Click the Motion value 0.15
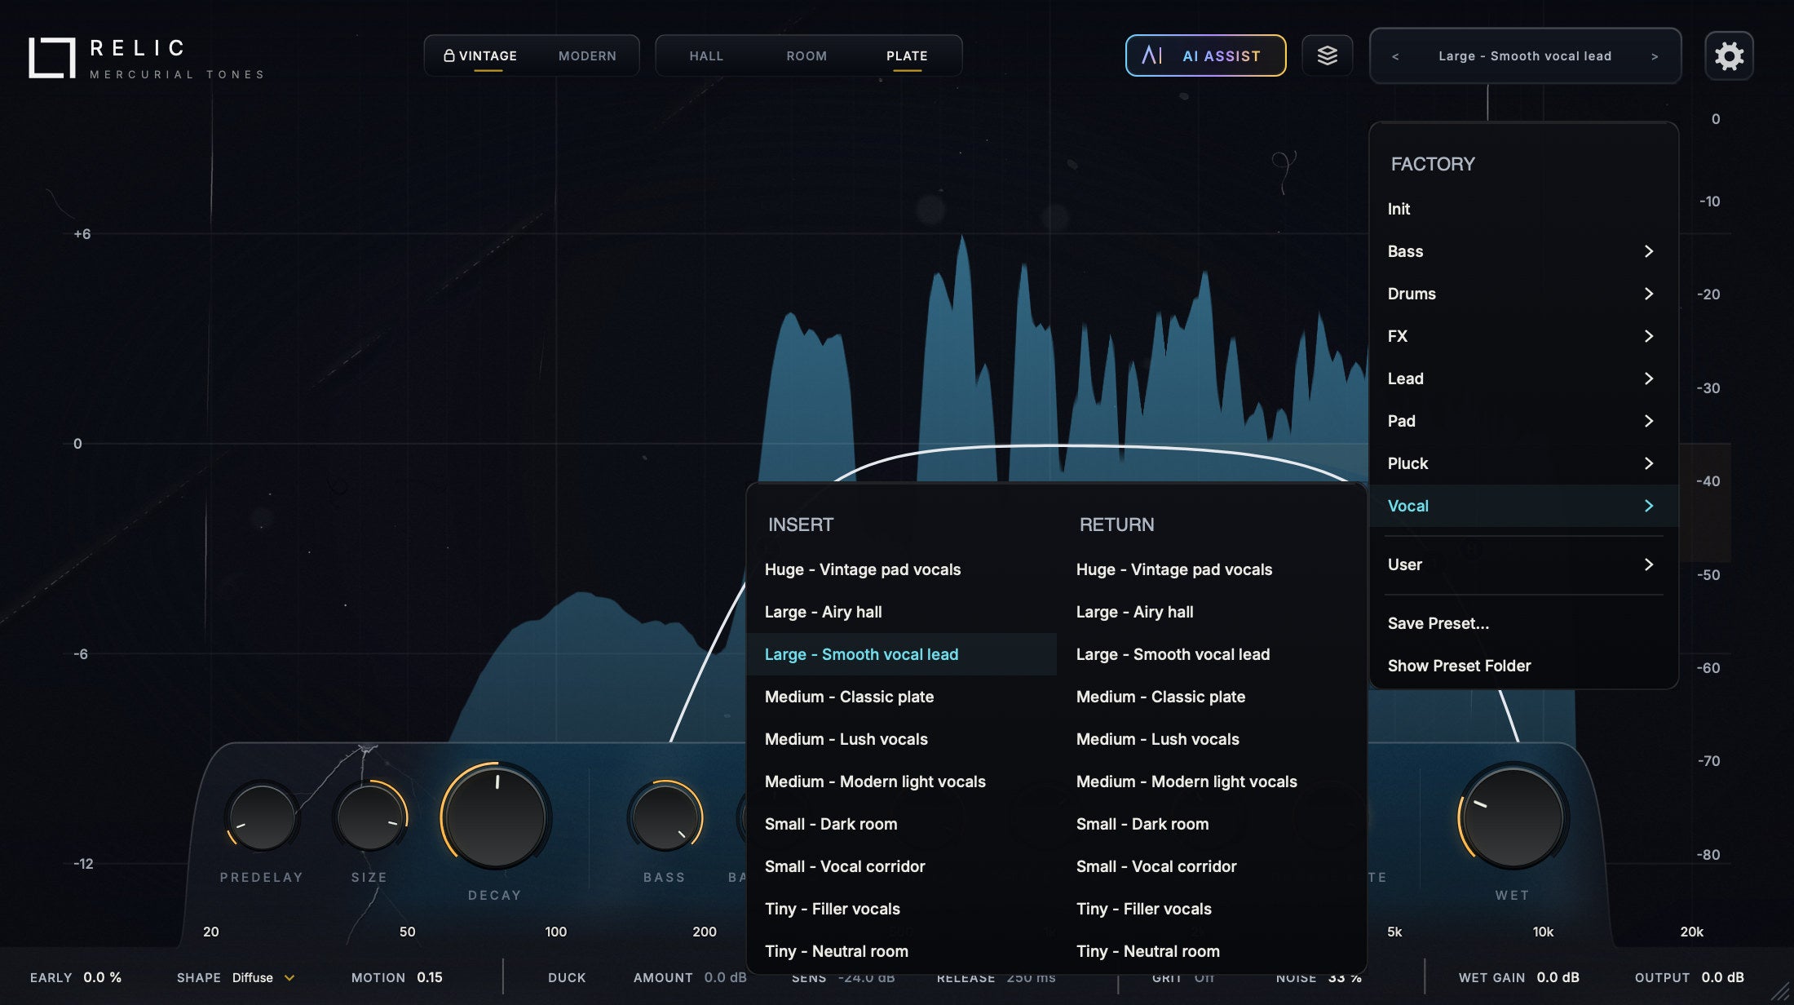This screenshot has height=1005, width=1794. tap(430, 977)
